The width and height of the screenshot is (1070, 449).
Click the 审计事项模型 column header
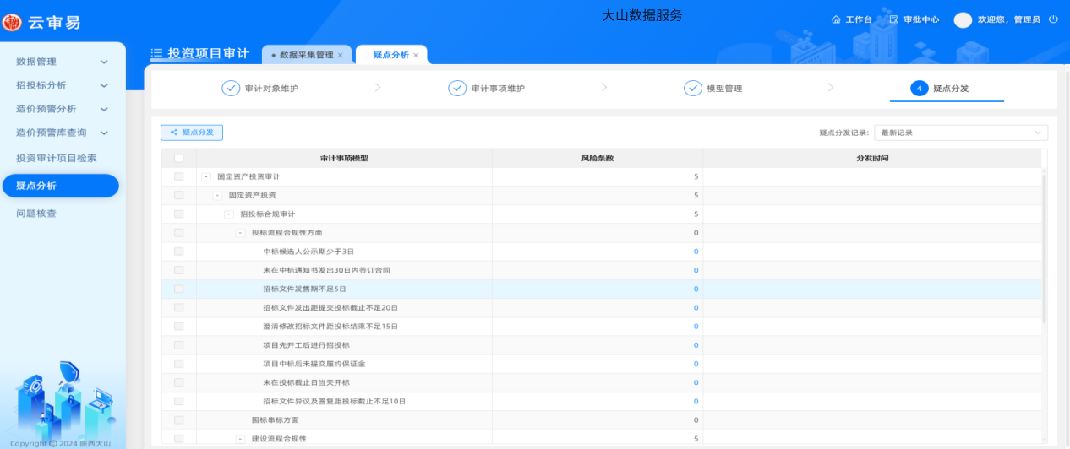(344, 158)
